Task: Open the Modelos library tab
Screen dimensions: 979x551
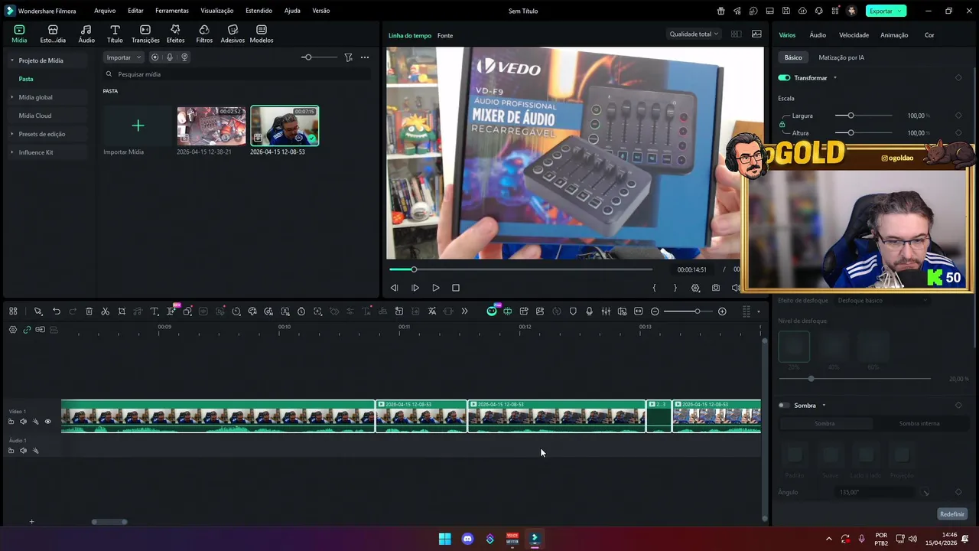Action: coord(262,34)
